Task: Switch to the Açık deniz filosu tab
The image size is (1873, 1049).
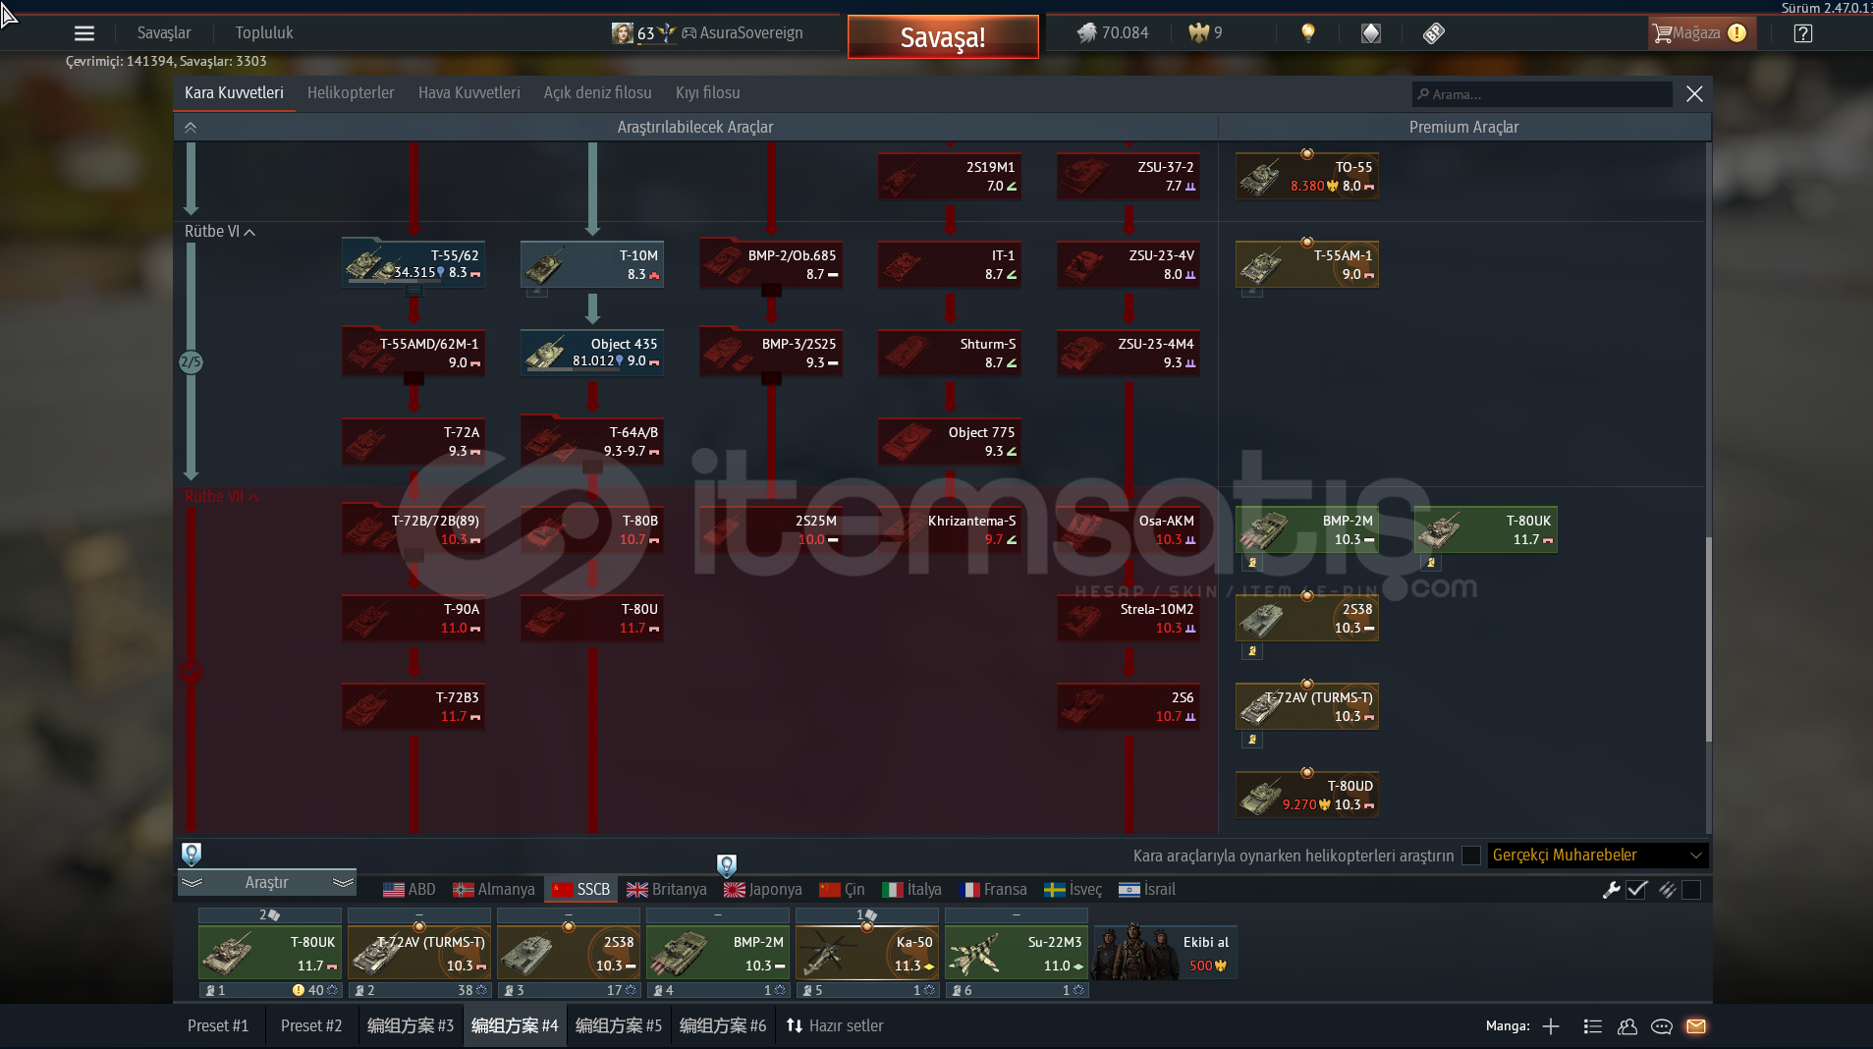Action: click(598, 93)
